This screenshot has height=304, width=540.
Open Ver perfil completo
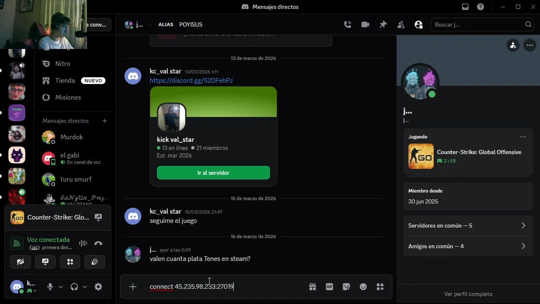[x=468, y=294]
